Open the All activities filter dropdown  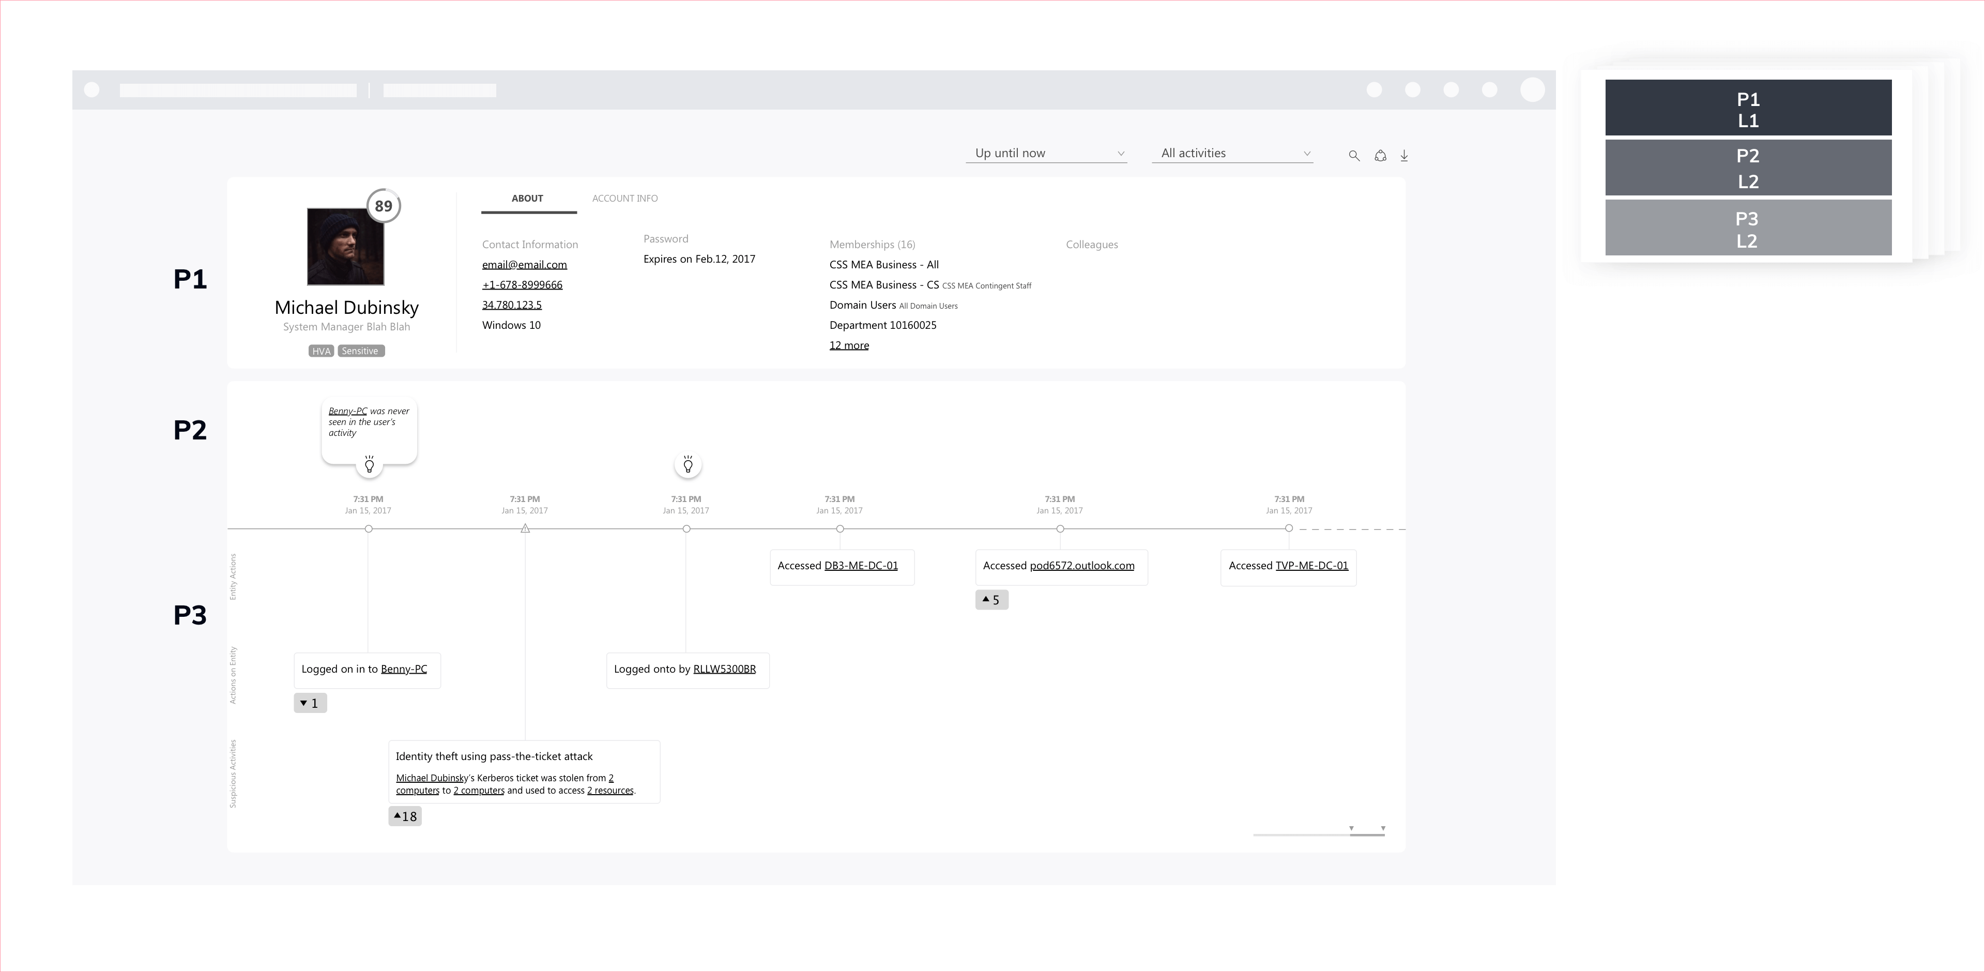[1232, 153]
